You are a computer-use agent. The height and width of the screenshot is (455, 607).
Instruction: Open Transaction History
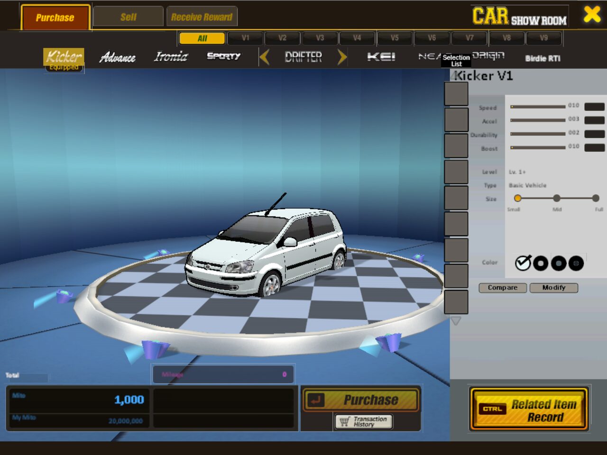click(x=364, y=421)
